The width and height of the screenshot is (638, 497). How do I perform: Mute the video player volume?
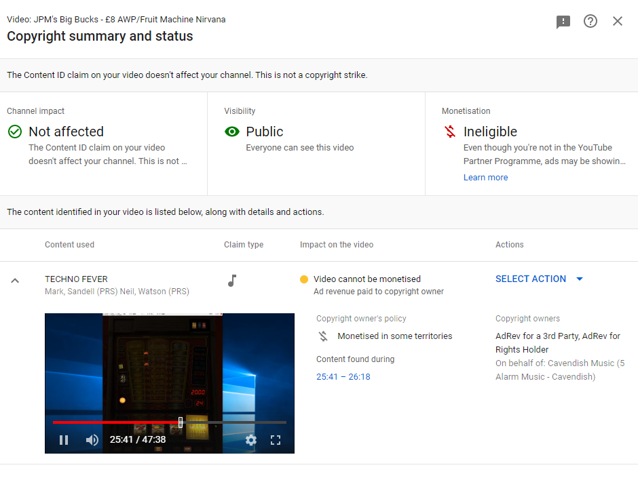pos(92,440)
